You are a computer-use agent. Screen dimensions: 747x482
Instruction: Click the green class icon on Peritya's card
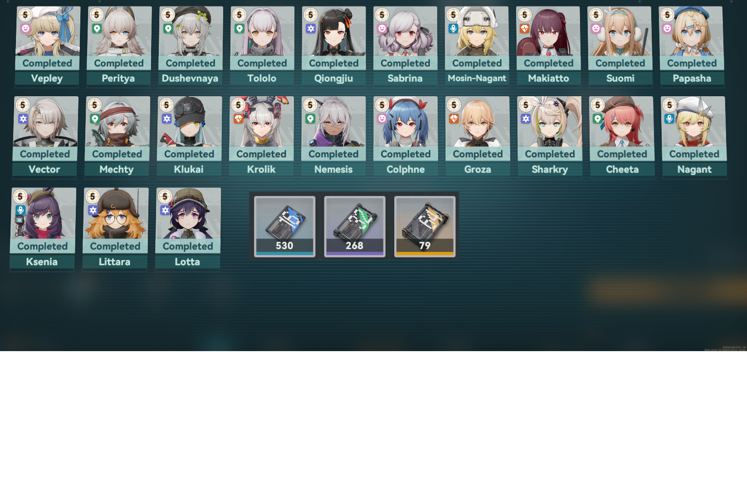[97, 29]
